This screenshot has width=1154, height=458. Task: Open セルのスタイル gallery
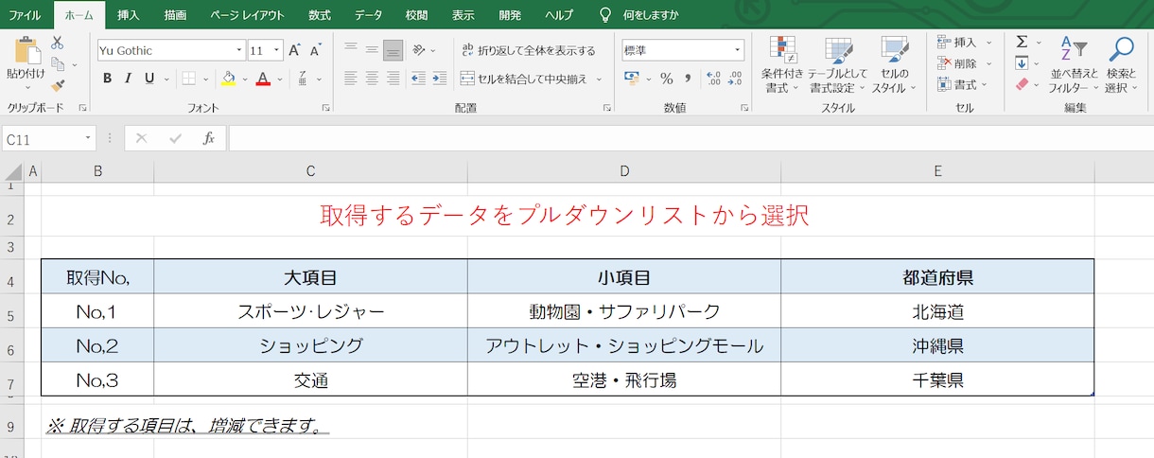(894, 64)
